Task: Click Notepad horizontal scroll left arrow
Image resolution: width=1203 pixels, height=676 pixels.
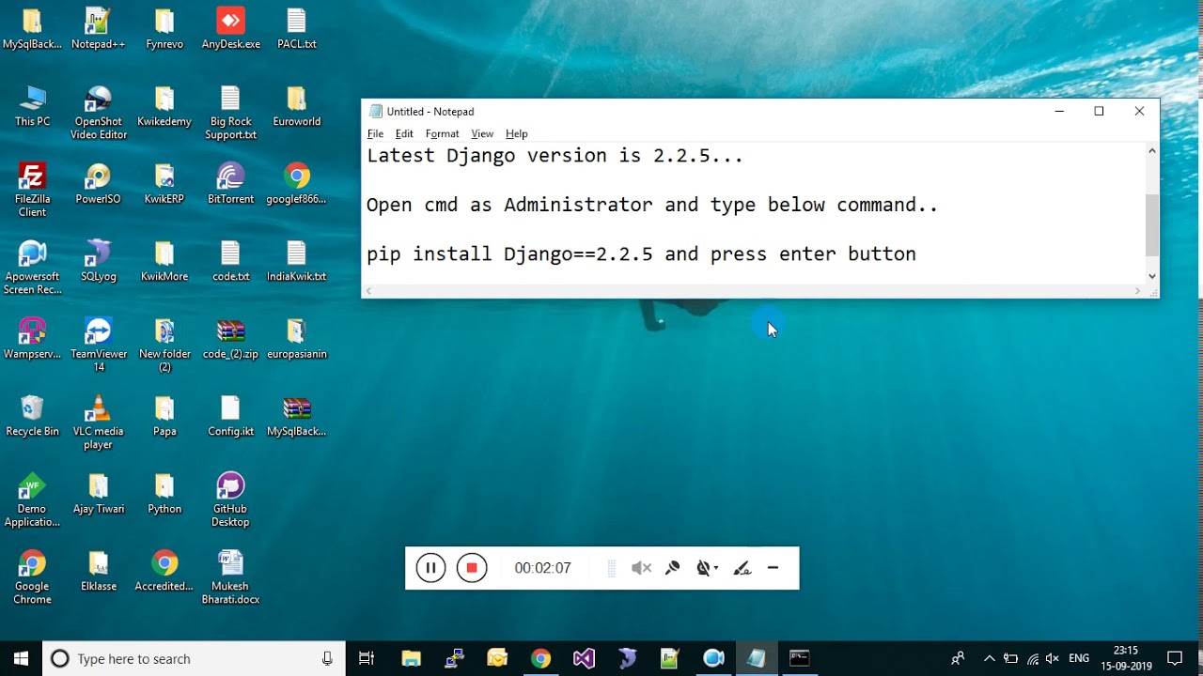Action: pyautogui.click(x=368, y=291)
